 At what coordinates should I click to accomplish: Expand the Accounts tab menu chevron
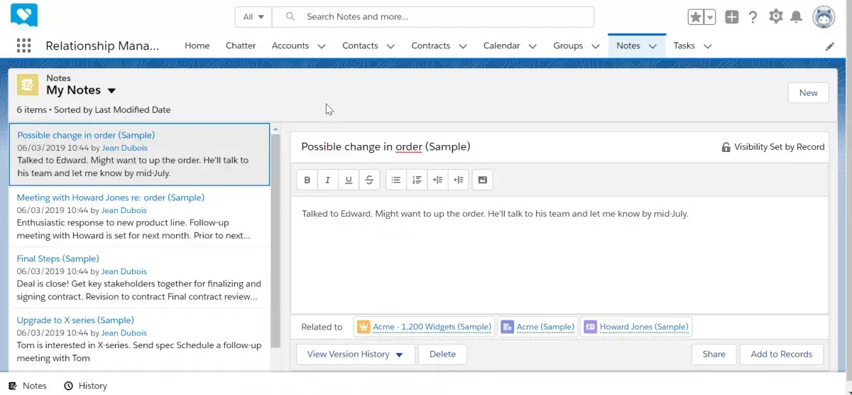(x=322, y=46)
